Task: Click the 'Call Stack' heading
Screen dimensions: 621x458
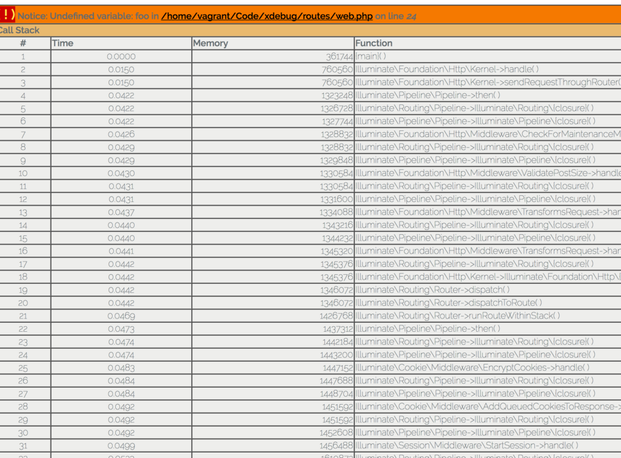Action: click(19, 30)
